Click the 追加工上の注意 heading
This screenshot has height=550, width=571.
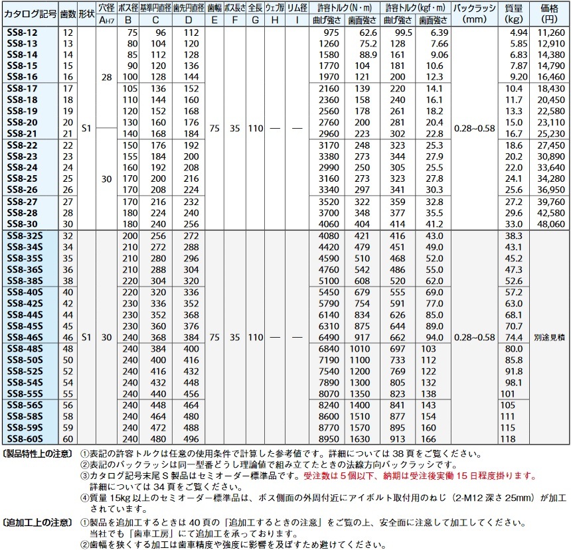point(37,523)
